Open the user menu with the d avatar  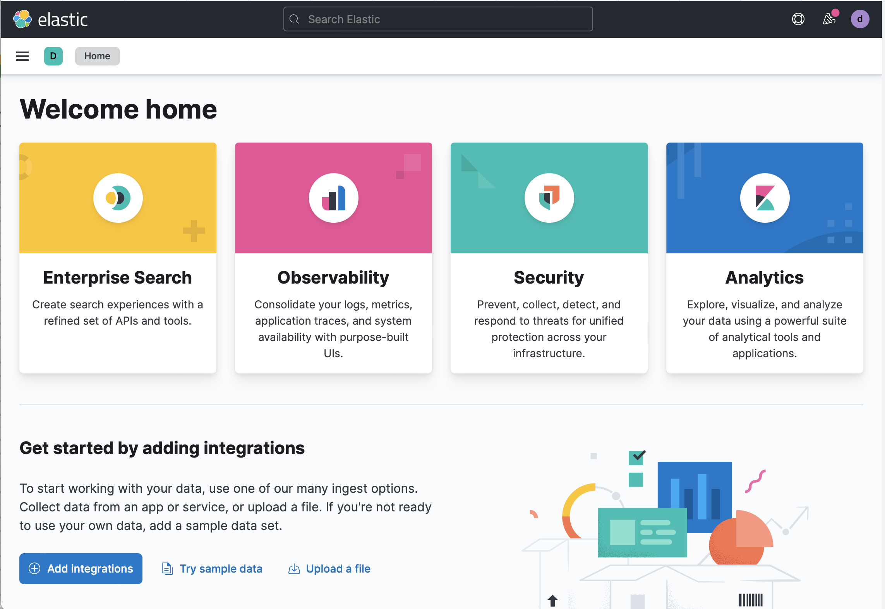860,19
